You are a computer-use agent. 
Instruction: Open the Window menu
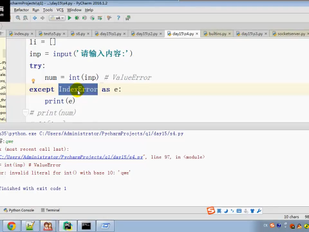tap(74, 10)
